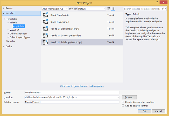
Task: Open the dialog help question mark
Action: click(x=157, y=2)
